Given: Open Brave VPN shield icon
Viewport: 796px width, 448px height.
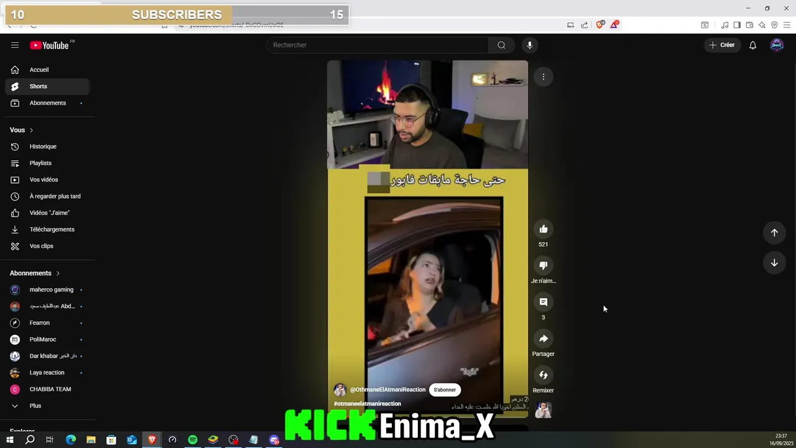Looking at the screenshot, I should [774, 25].
